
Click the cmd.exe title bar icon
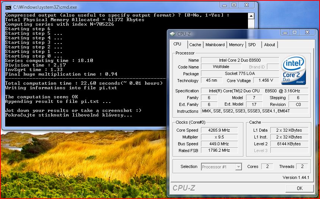[x=8, y=8]
